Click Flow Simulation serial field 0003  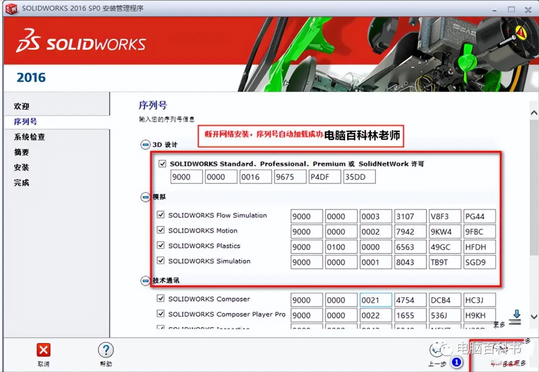376,216
